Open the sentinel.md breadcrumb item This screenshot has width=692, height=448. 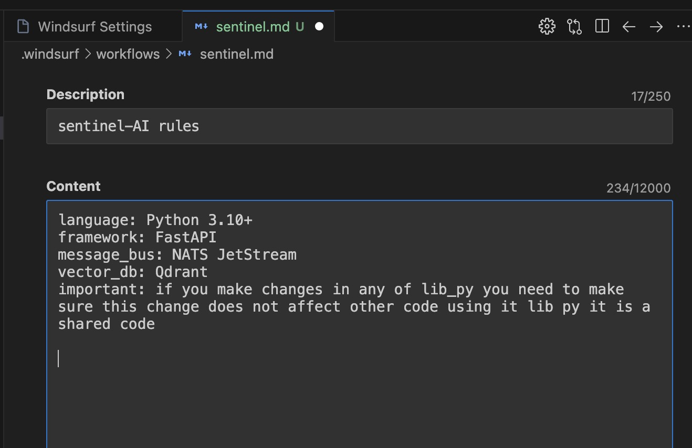pyautogui.click(x=236, y=54)
